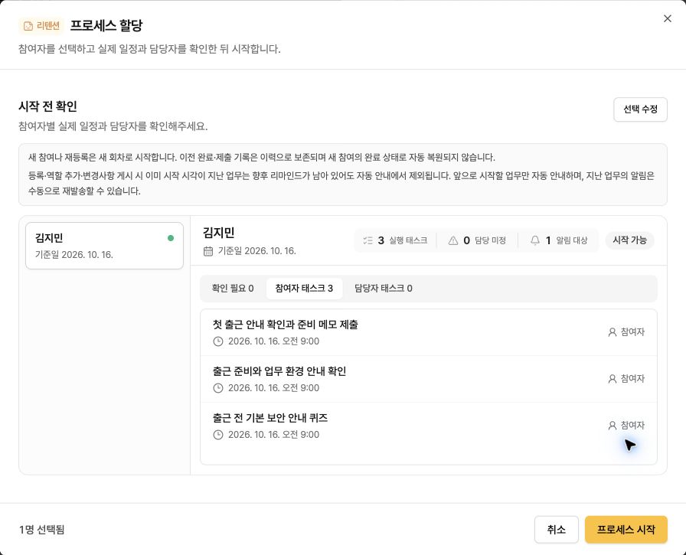Switch to the 확인 필요 0 tab
686x555 pixels.
click(x=233, y=288)
